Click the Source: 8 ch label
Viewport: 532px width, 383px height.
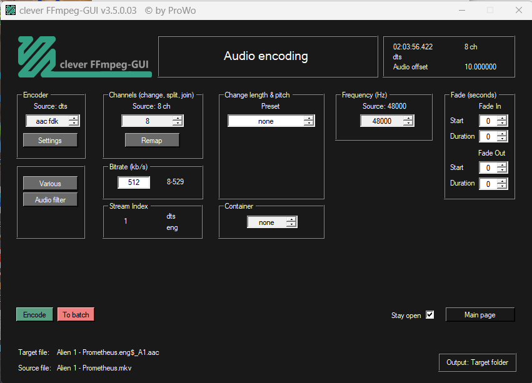click(x=151, y=106)
